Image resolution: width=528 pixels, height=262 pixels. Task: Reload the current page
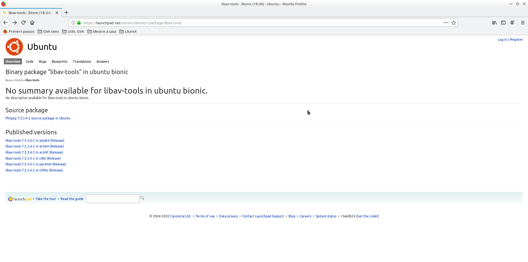click(23, 23)
